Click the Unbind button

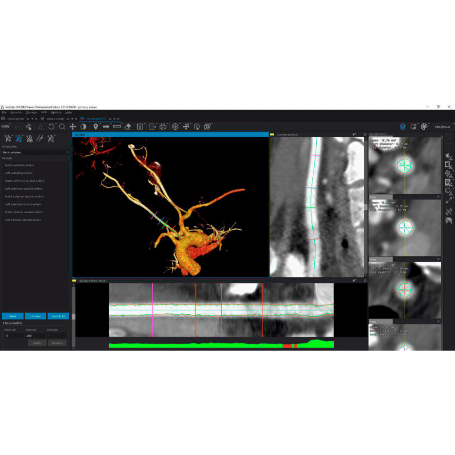36,316
